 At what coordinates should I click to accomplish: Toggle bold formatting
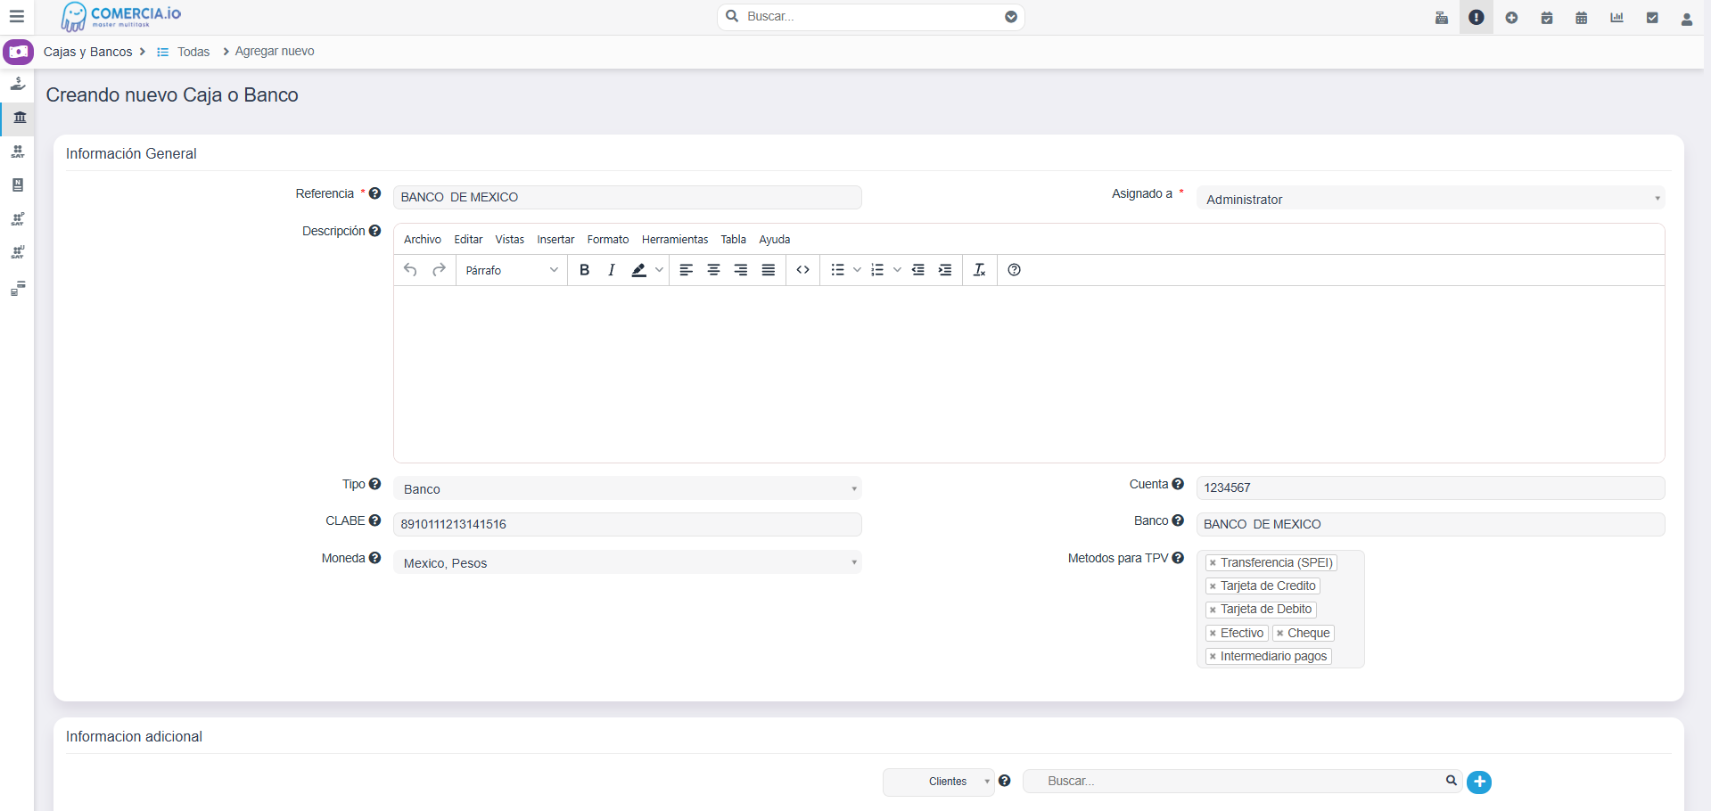[585, 270]
